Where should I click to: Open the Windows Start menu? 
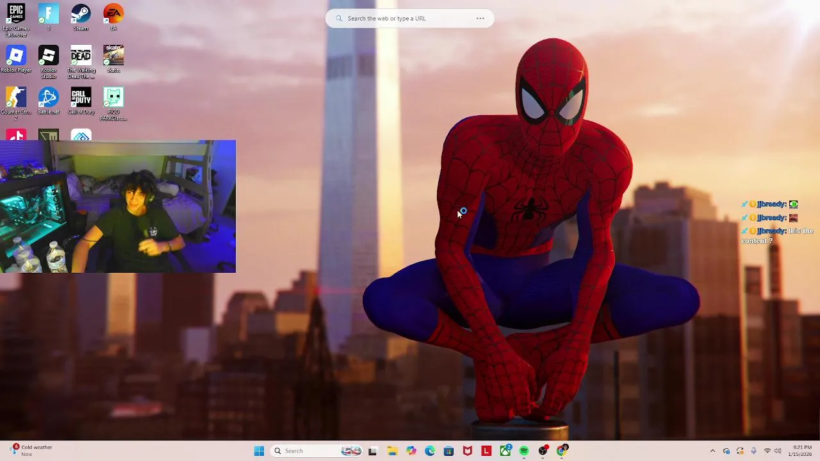[x=259, y=451]
